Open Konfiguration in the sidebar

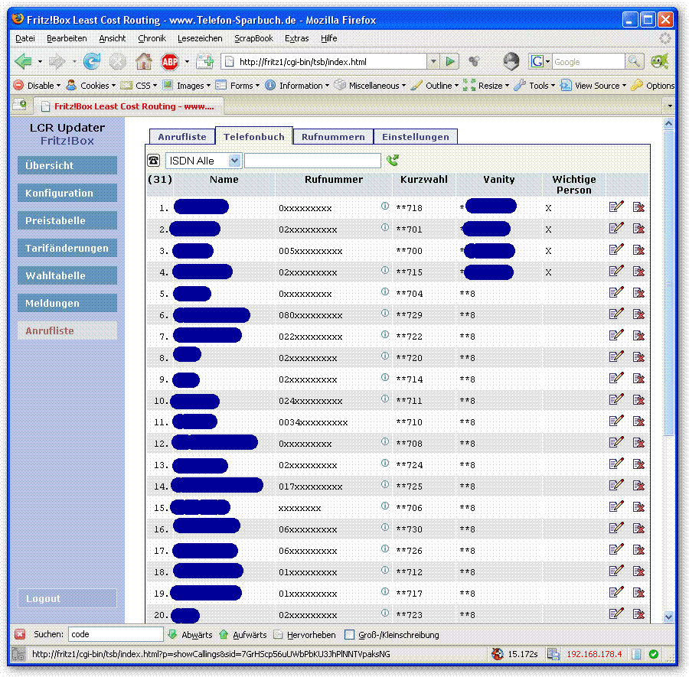(67, 193)
